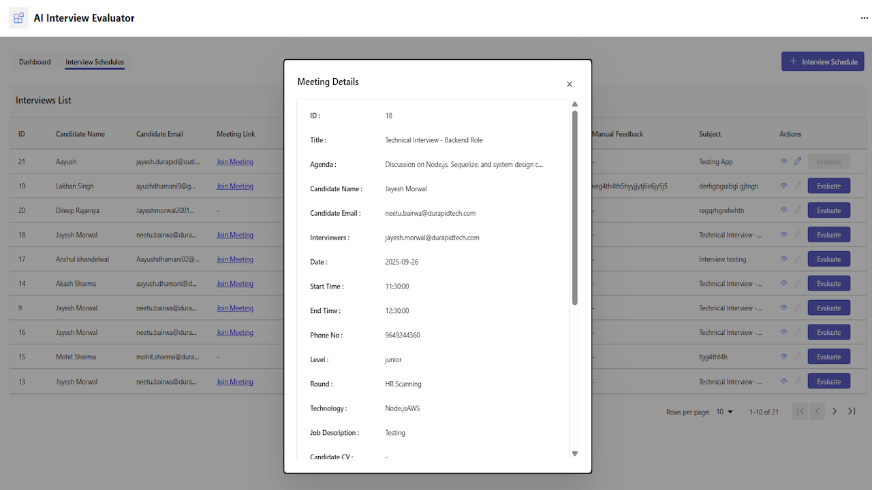Edit pencil icon for row ID 9
This screenshot has height=490, width=872.
(x=798, y=308)
